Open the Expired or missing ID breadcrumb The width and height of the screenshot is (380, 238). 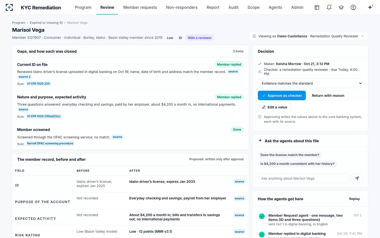(46, 23)
